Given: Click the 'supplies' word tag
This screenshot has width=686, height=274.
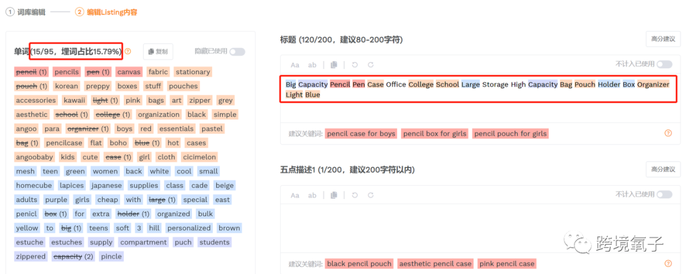Looking at the screenshot, I should (144, 185).
